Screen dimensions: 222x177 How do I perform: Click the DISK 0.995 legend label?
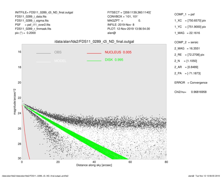coord(114,60)
